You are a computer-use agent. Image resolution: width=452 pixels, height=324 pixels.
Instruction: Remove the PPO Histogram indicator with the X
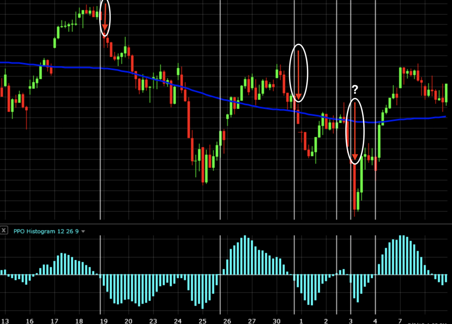[4, 231]
